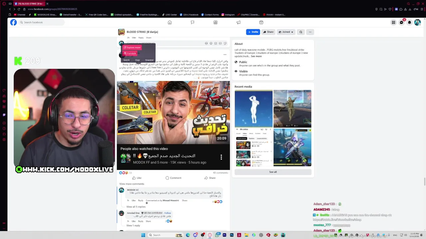This screenshot has height=239, width=426.
Task: Go back in browser history
Action: [10, 9]
